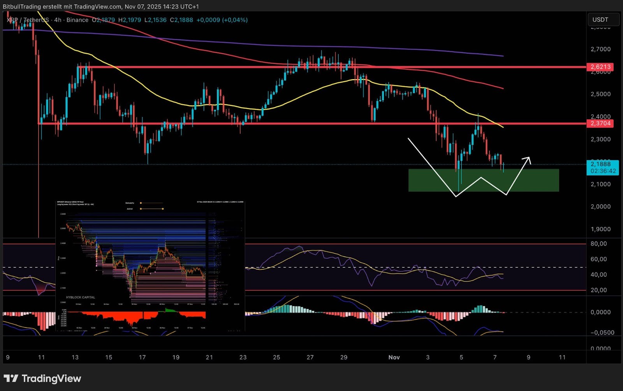The width and height of the screenshot is (623, 391).
Task: Click the 80,00 RSI scale label
Action: [x=598, y=244]
